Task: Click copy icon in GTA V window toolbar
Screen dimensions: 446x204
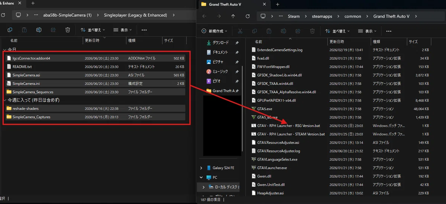Action: pyautogui.click(x=255, y=31)
